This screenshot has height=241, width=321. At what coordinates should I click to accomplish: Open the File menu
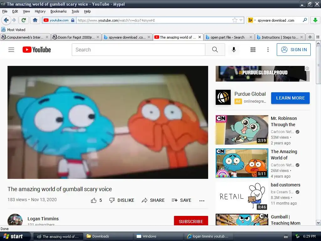click(x=5, y=11)
